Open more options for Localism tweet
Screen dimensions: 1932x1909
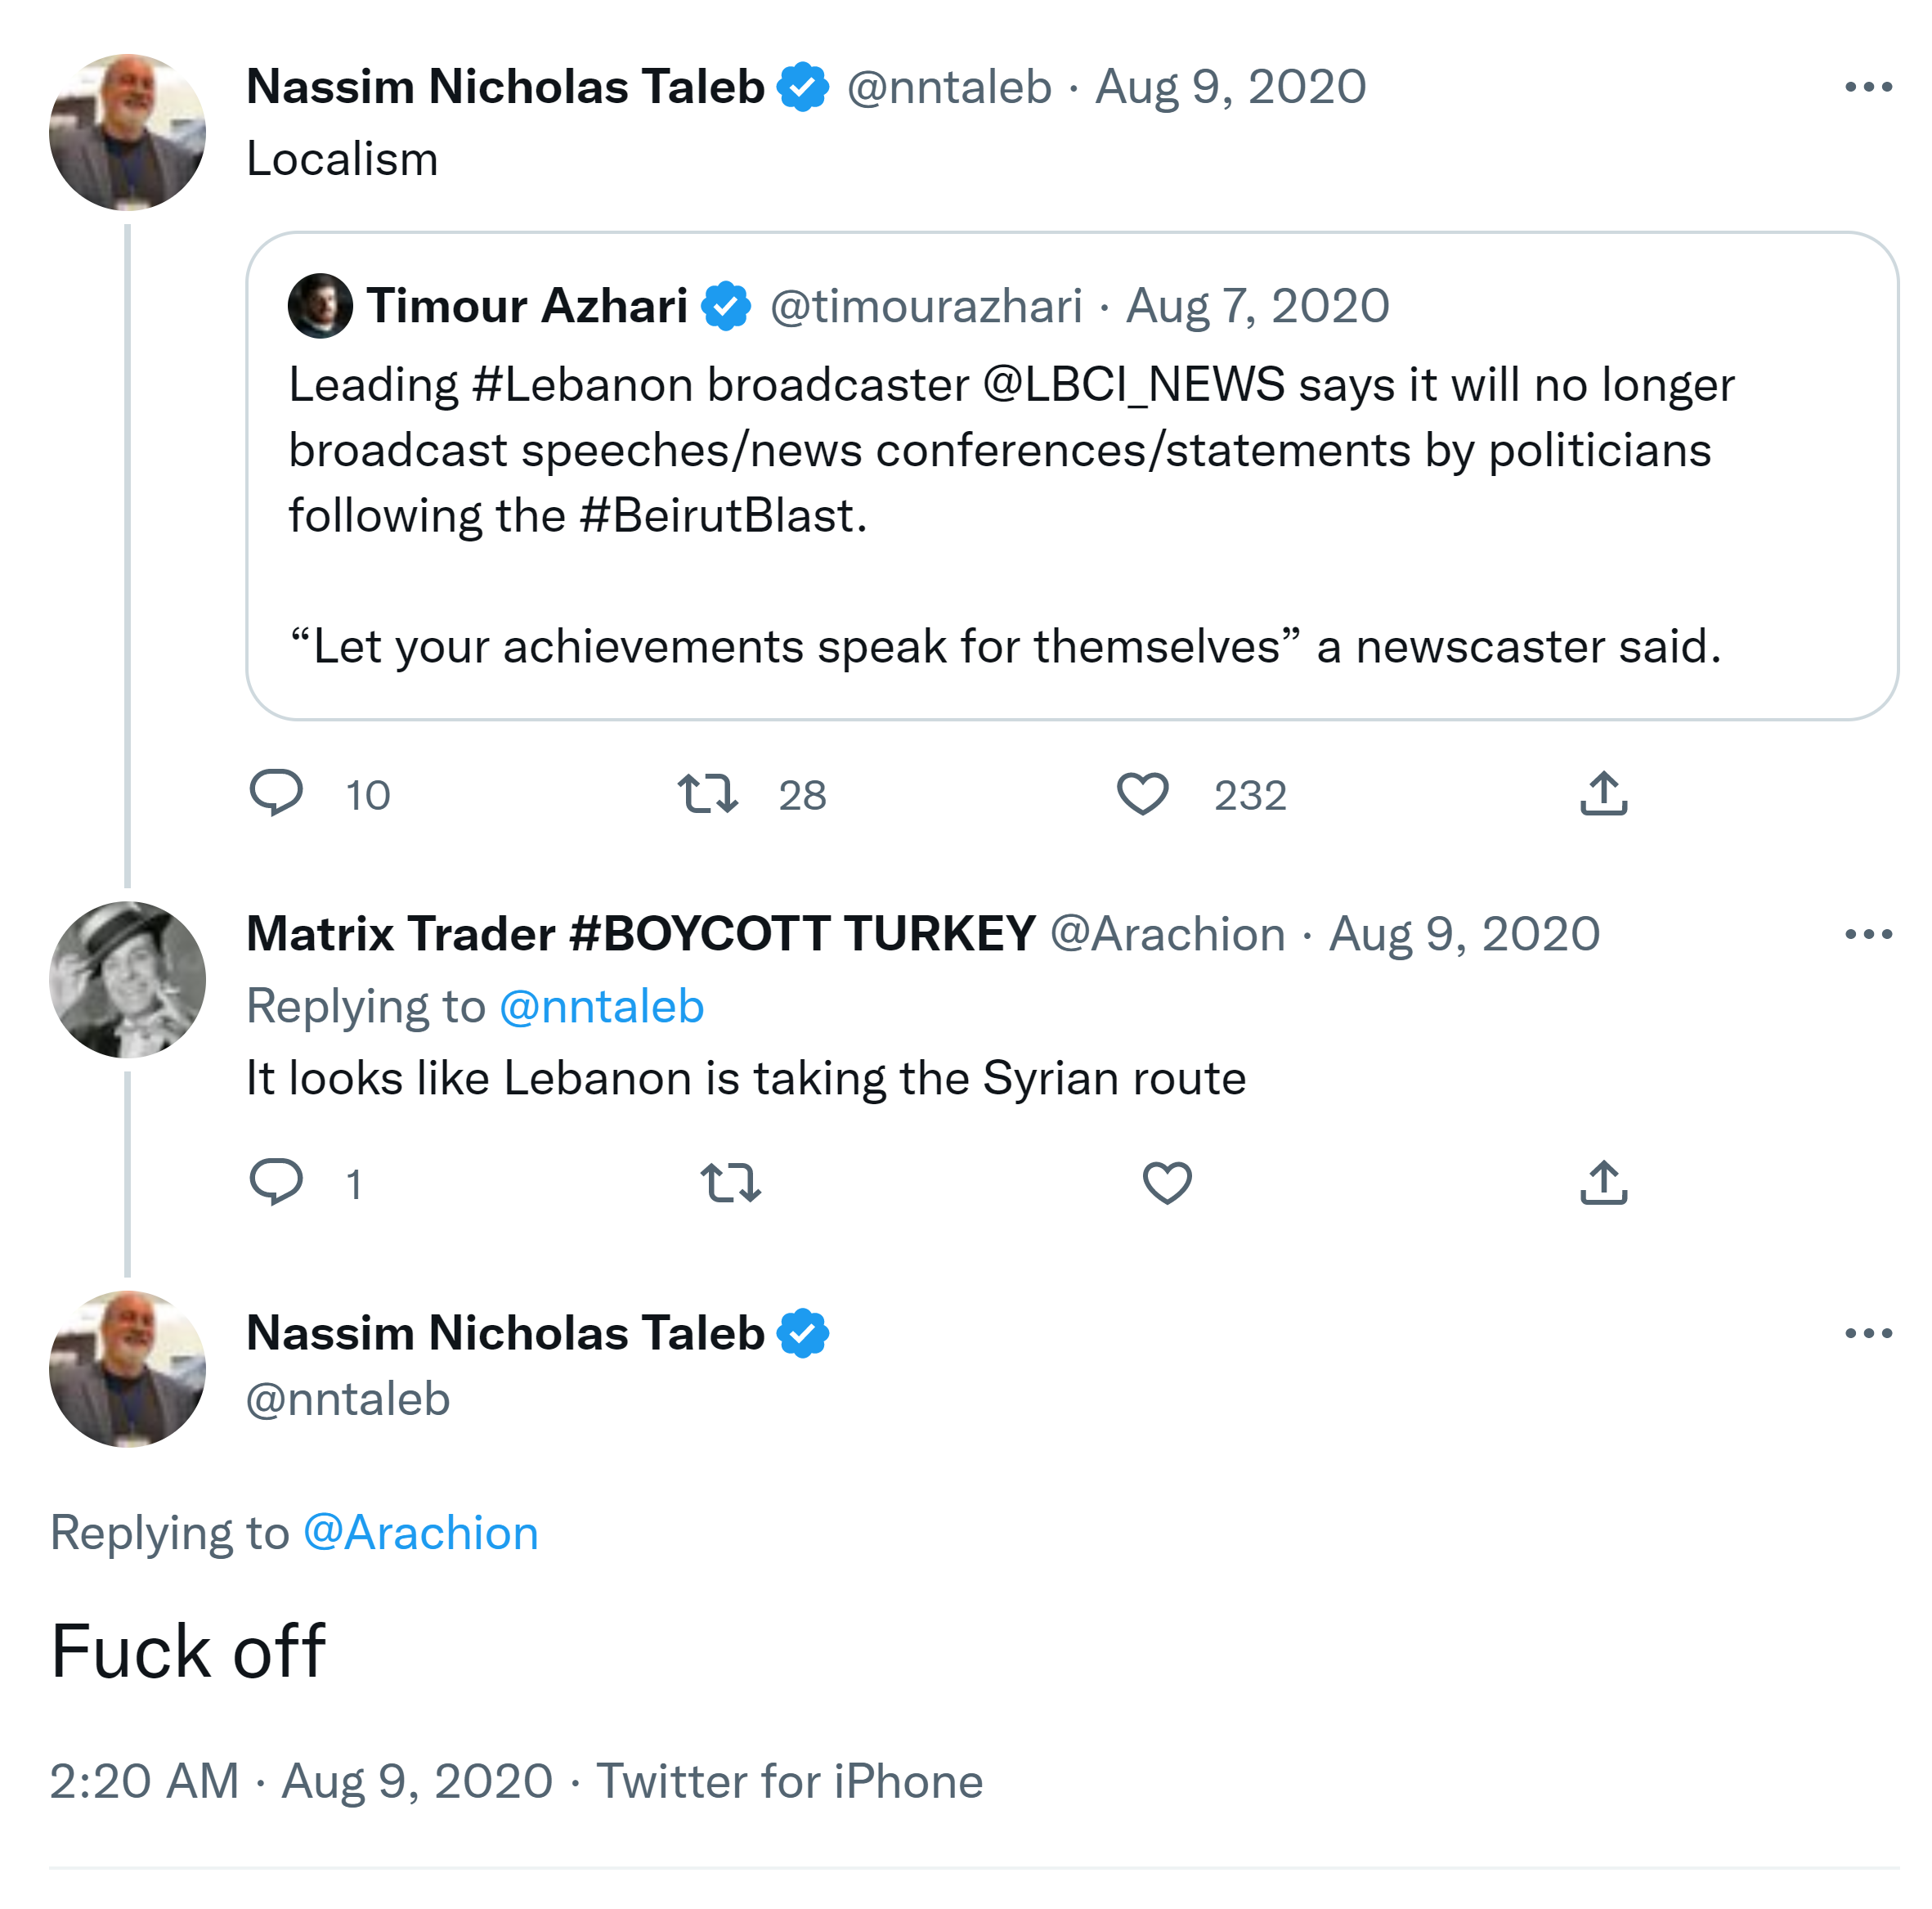pos(1868,87)
